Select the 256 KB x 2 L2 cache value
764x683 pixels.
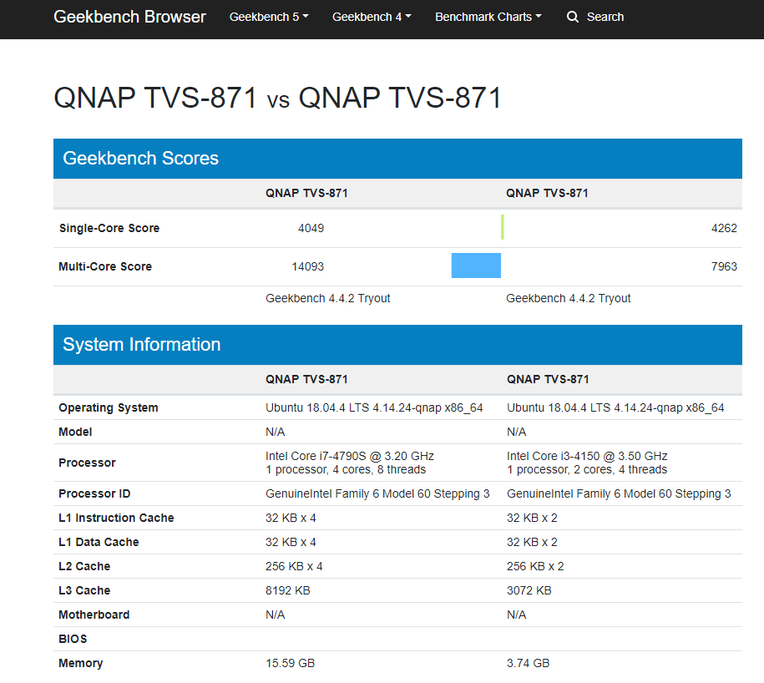(x=535, y=566)
